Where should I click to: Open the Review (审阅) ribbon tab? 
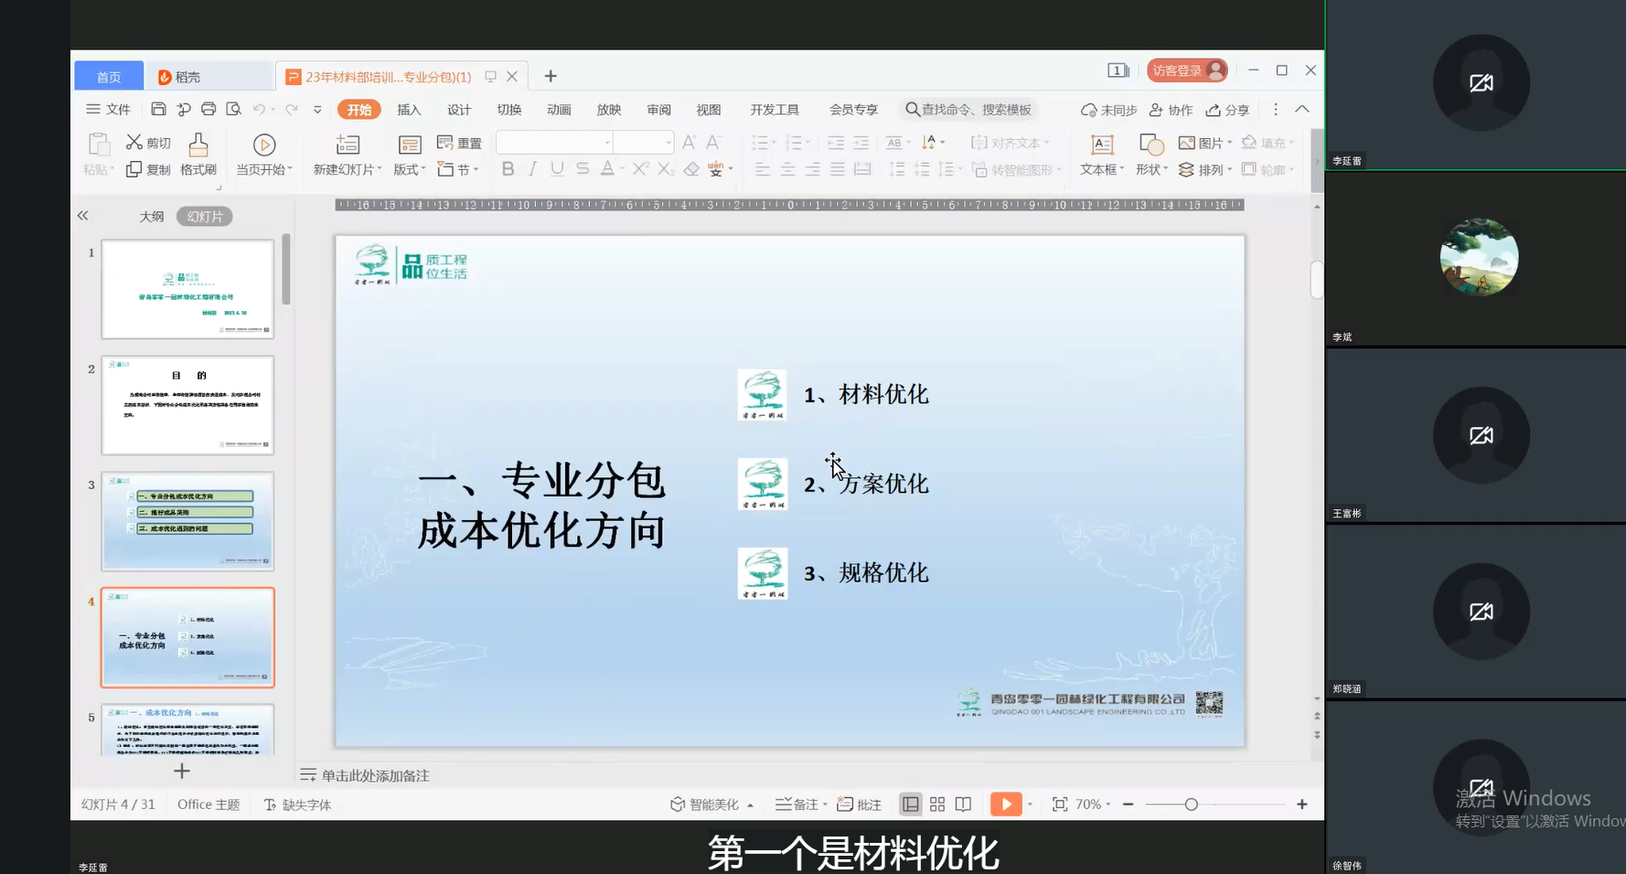tap(658, 110)
